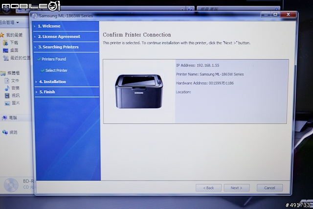
Task: Click the pictures icon beside 圖片
Action: pos(7,103)
